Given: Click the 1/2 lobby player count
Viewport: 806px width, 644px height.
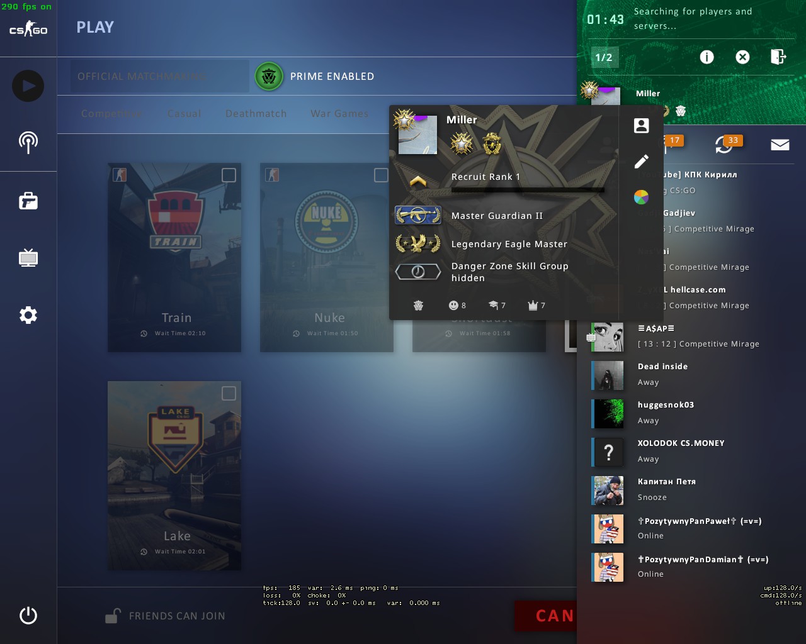Looking at the screenshot, I should pyautogui.click(x=604, y=57).
